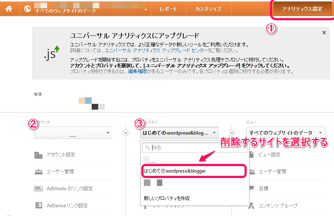Open AdWords のリンク設定
Viewport: 334px width, 216px height.
[x=70, y=189]
